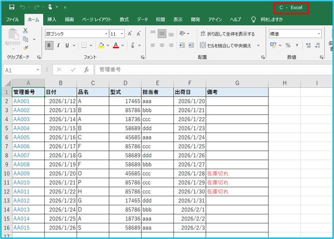Align text to the left
Image resolution: width=334 pixels, height=239 pixels.
click(153, 45)
